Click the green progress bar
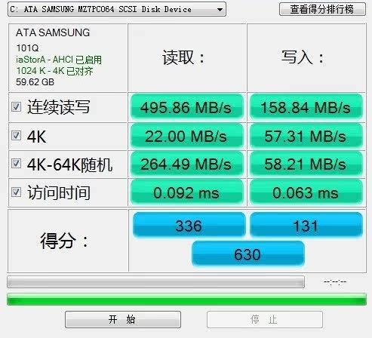This screenshot has width=372, height=338. tap(186, 300)
